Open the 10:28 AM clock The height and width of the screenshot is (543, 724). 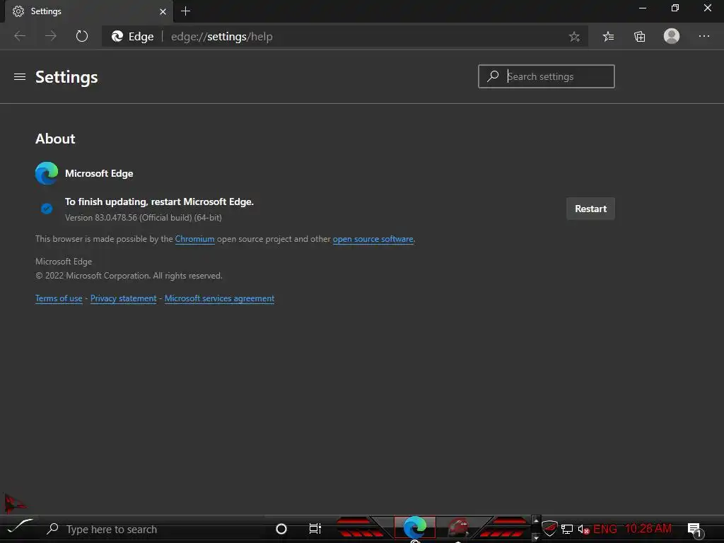[648, 529]
